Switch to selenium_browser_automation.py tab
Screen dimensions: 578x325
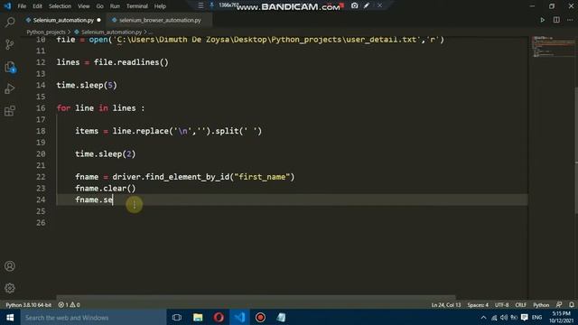click(160, 20)
